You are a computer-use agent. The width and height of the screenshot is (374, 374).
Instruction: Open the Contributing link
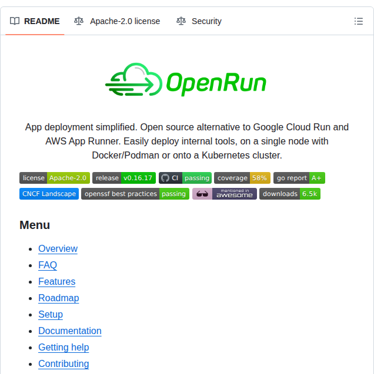click(x=64, y=364)
